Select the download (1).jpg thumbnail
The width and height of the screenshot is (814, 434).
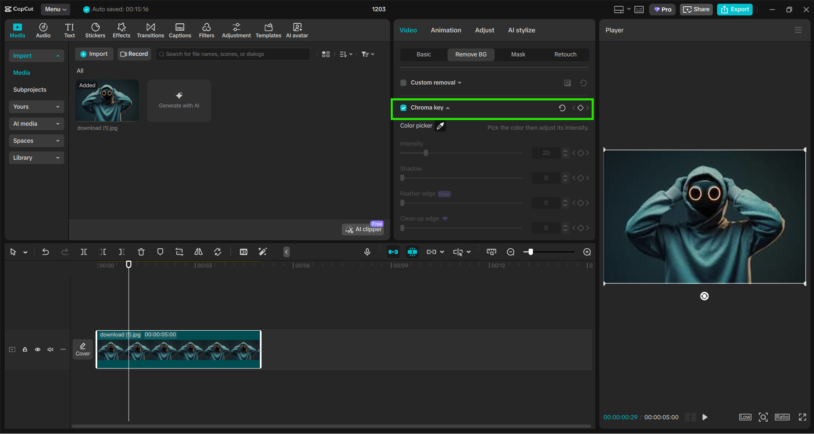click(107, 101)
